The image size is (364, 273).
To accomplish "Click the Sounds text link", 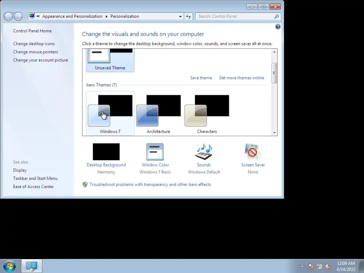I will [204, 165].
